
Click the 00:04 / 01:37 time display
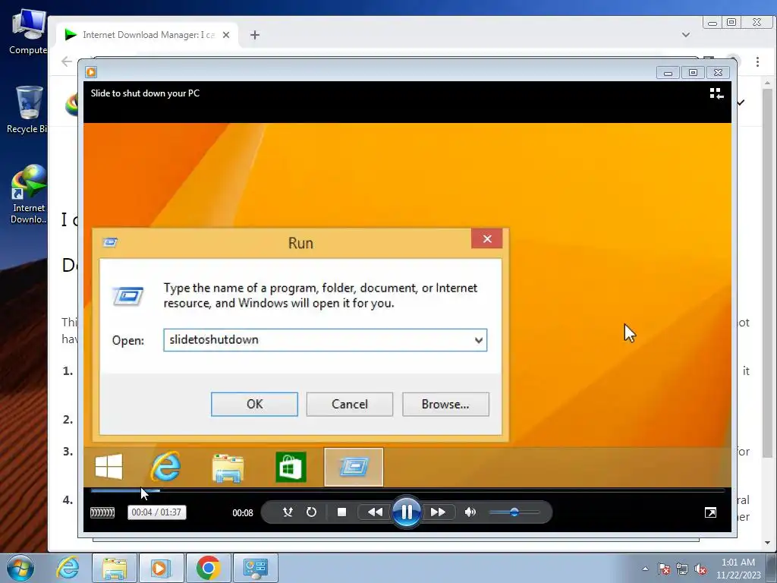pyautogui.click(x=156, y=512)
